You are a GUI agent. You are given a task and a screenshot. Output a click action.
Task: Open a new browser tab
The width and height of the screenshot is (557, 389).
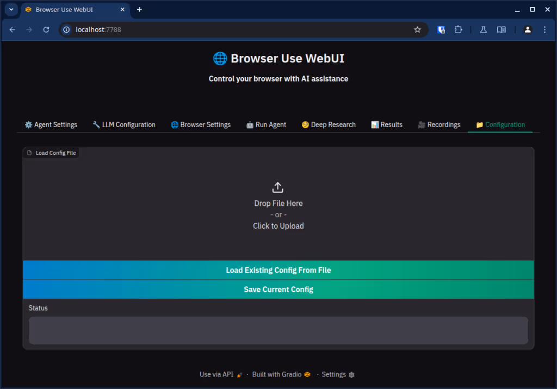[139, 10]
